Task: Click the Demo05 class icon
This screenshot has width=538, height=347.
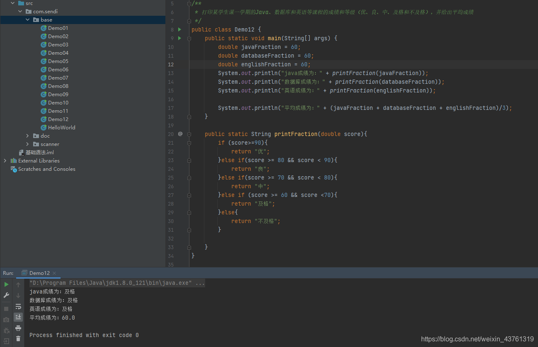Action: click(44, 61)
